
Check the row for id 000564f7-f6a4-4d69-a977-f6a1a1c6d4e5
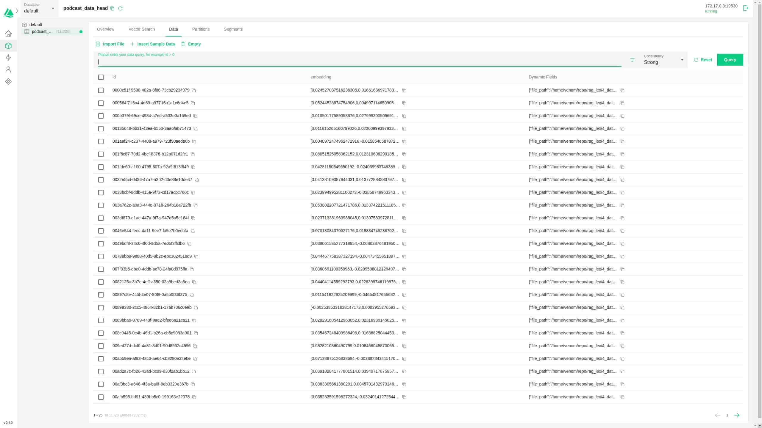(101, 103)
